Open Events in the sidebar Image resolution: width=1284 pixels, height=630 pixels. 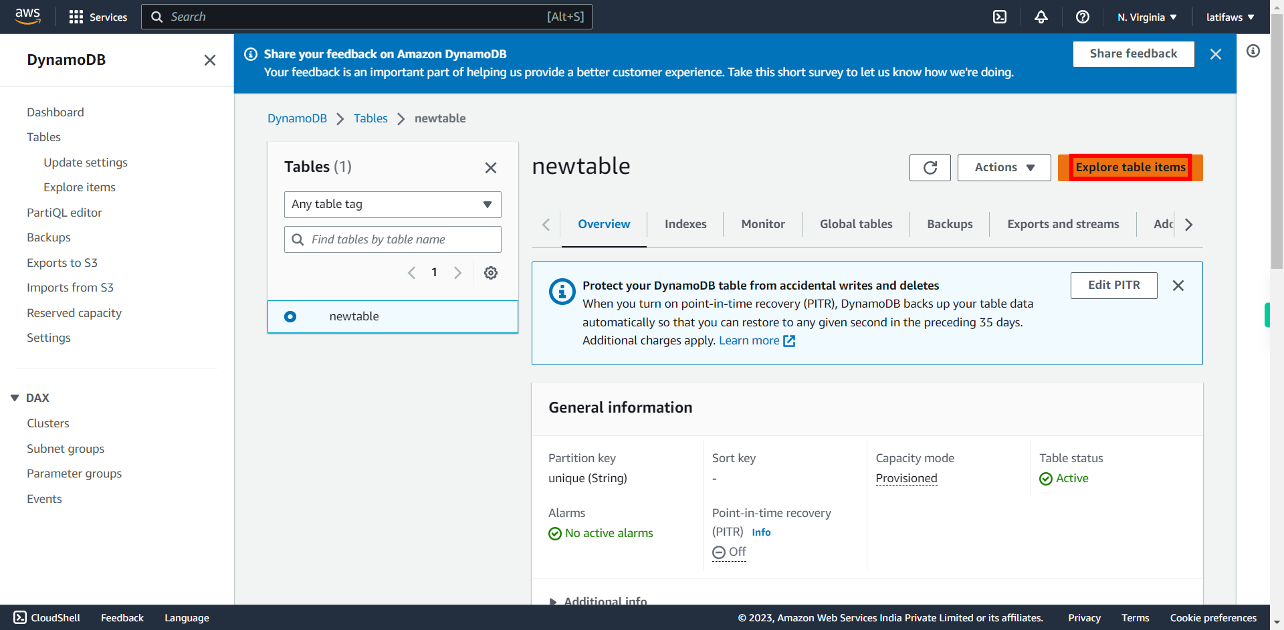[x=44, y=499]
